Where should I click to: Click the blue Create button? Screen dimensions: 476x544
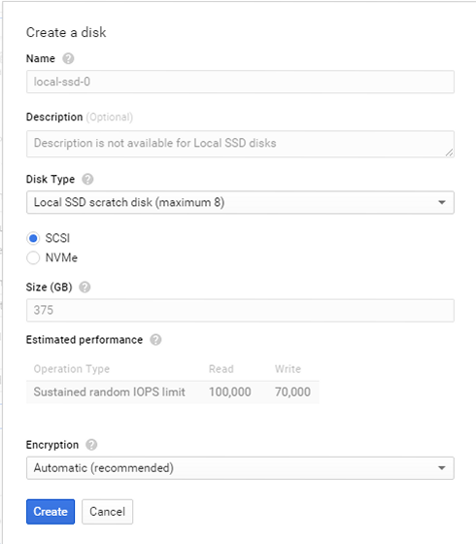coord(51,512)
